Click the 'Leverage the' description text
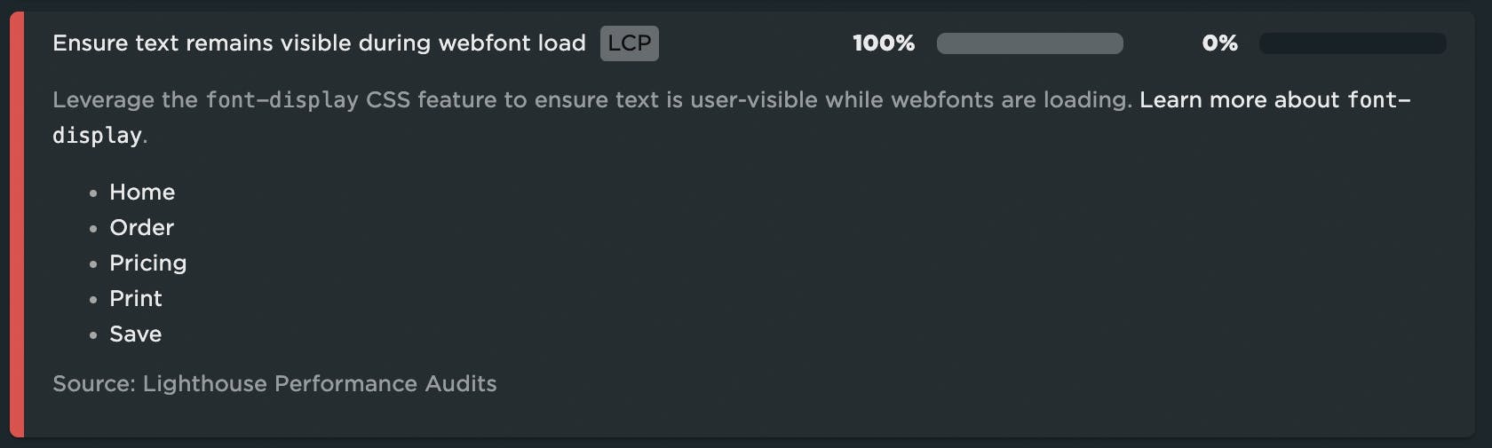 pyautogui.click(x=124, y=100)
